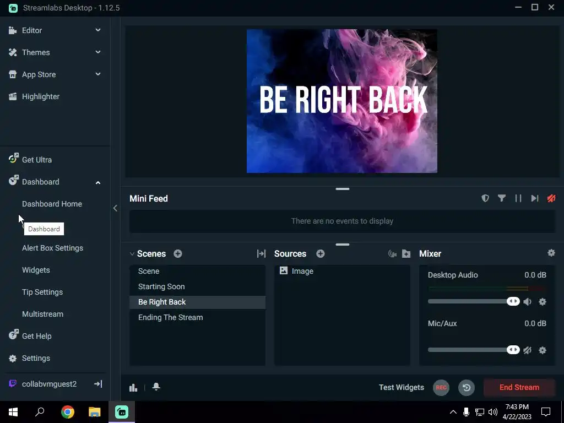
Task: Open Mixer advanced audio settings gear
Action: (551, 253)
